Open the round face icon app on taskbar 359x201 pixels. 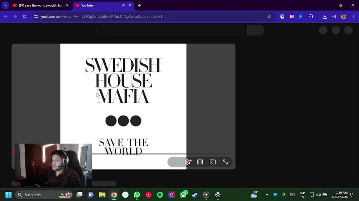click(218, 195)
